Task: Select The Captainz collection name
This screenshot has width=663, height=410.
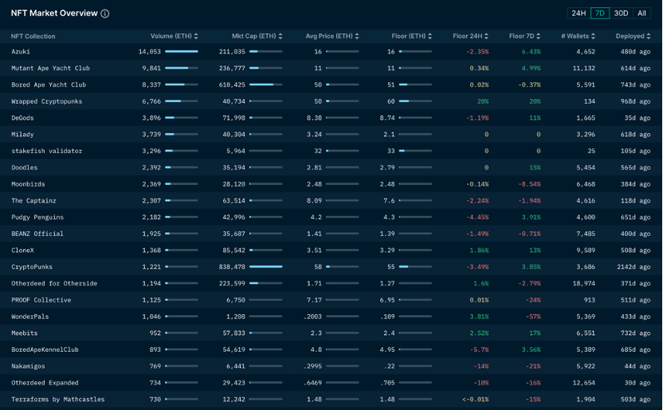Action: point(33,200)
